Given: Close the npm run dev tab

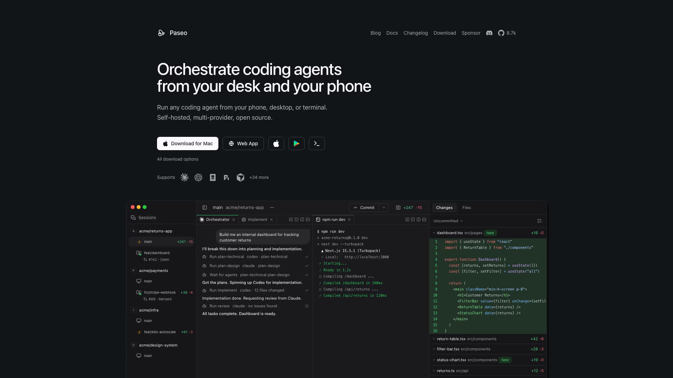Looking at the screenshot, I should point(349,219).
